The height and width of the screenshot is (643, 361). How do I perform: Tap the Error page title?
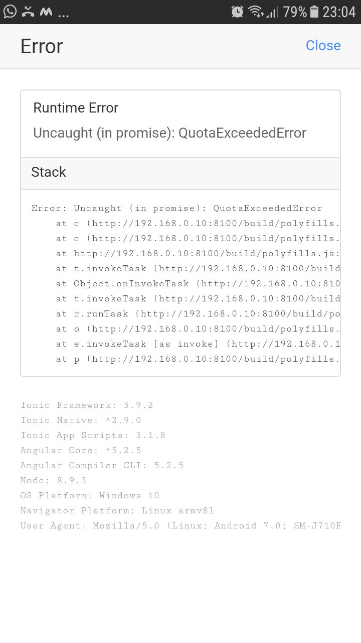coord(42,46)
